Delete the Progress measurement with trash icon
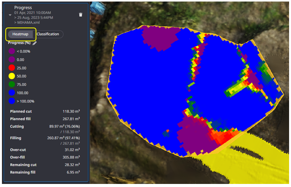Screen dimensions: 291x187 tap(80, 15)
